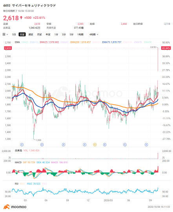Click the current price 2,618
The height and width of the screenshot is (212, 173).
11,18
